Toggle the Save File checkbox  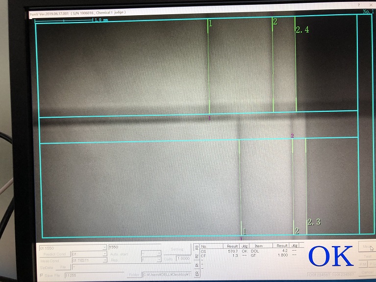click(41, 275)
